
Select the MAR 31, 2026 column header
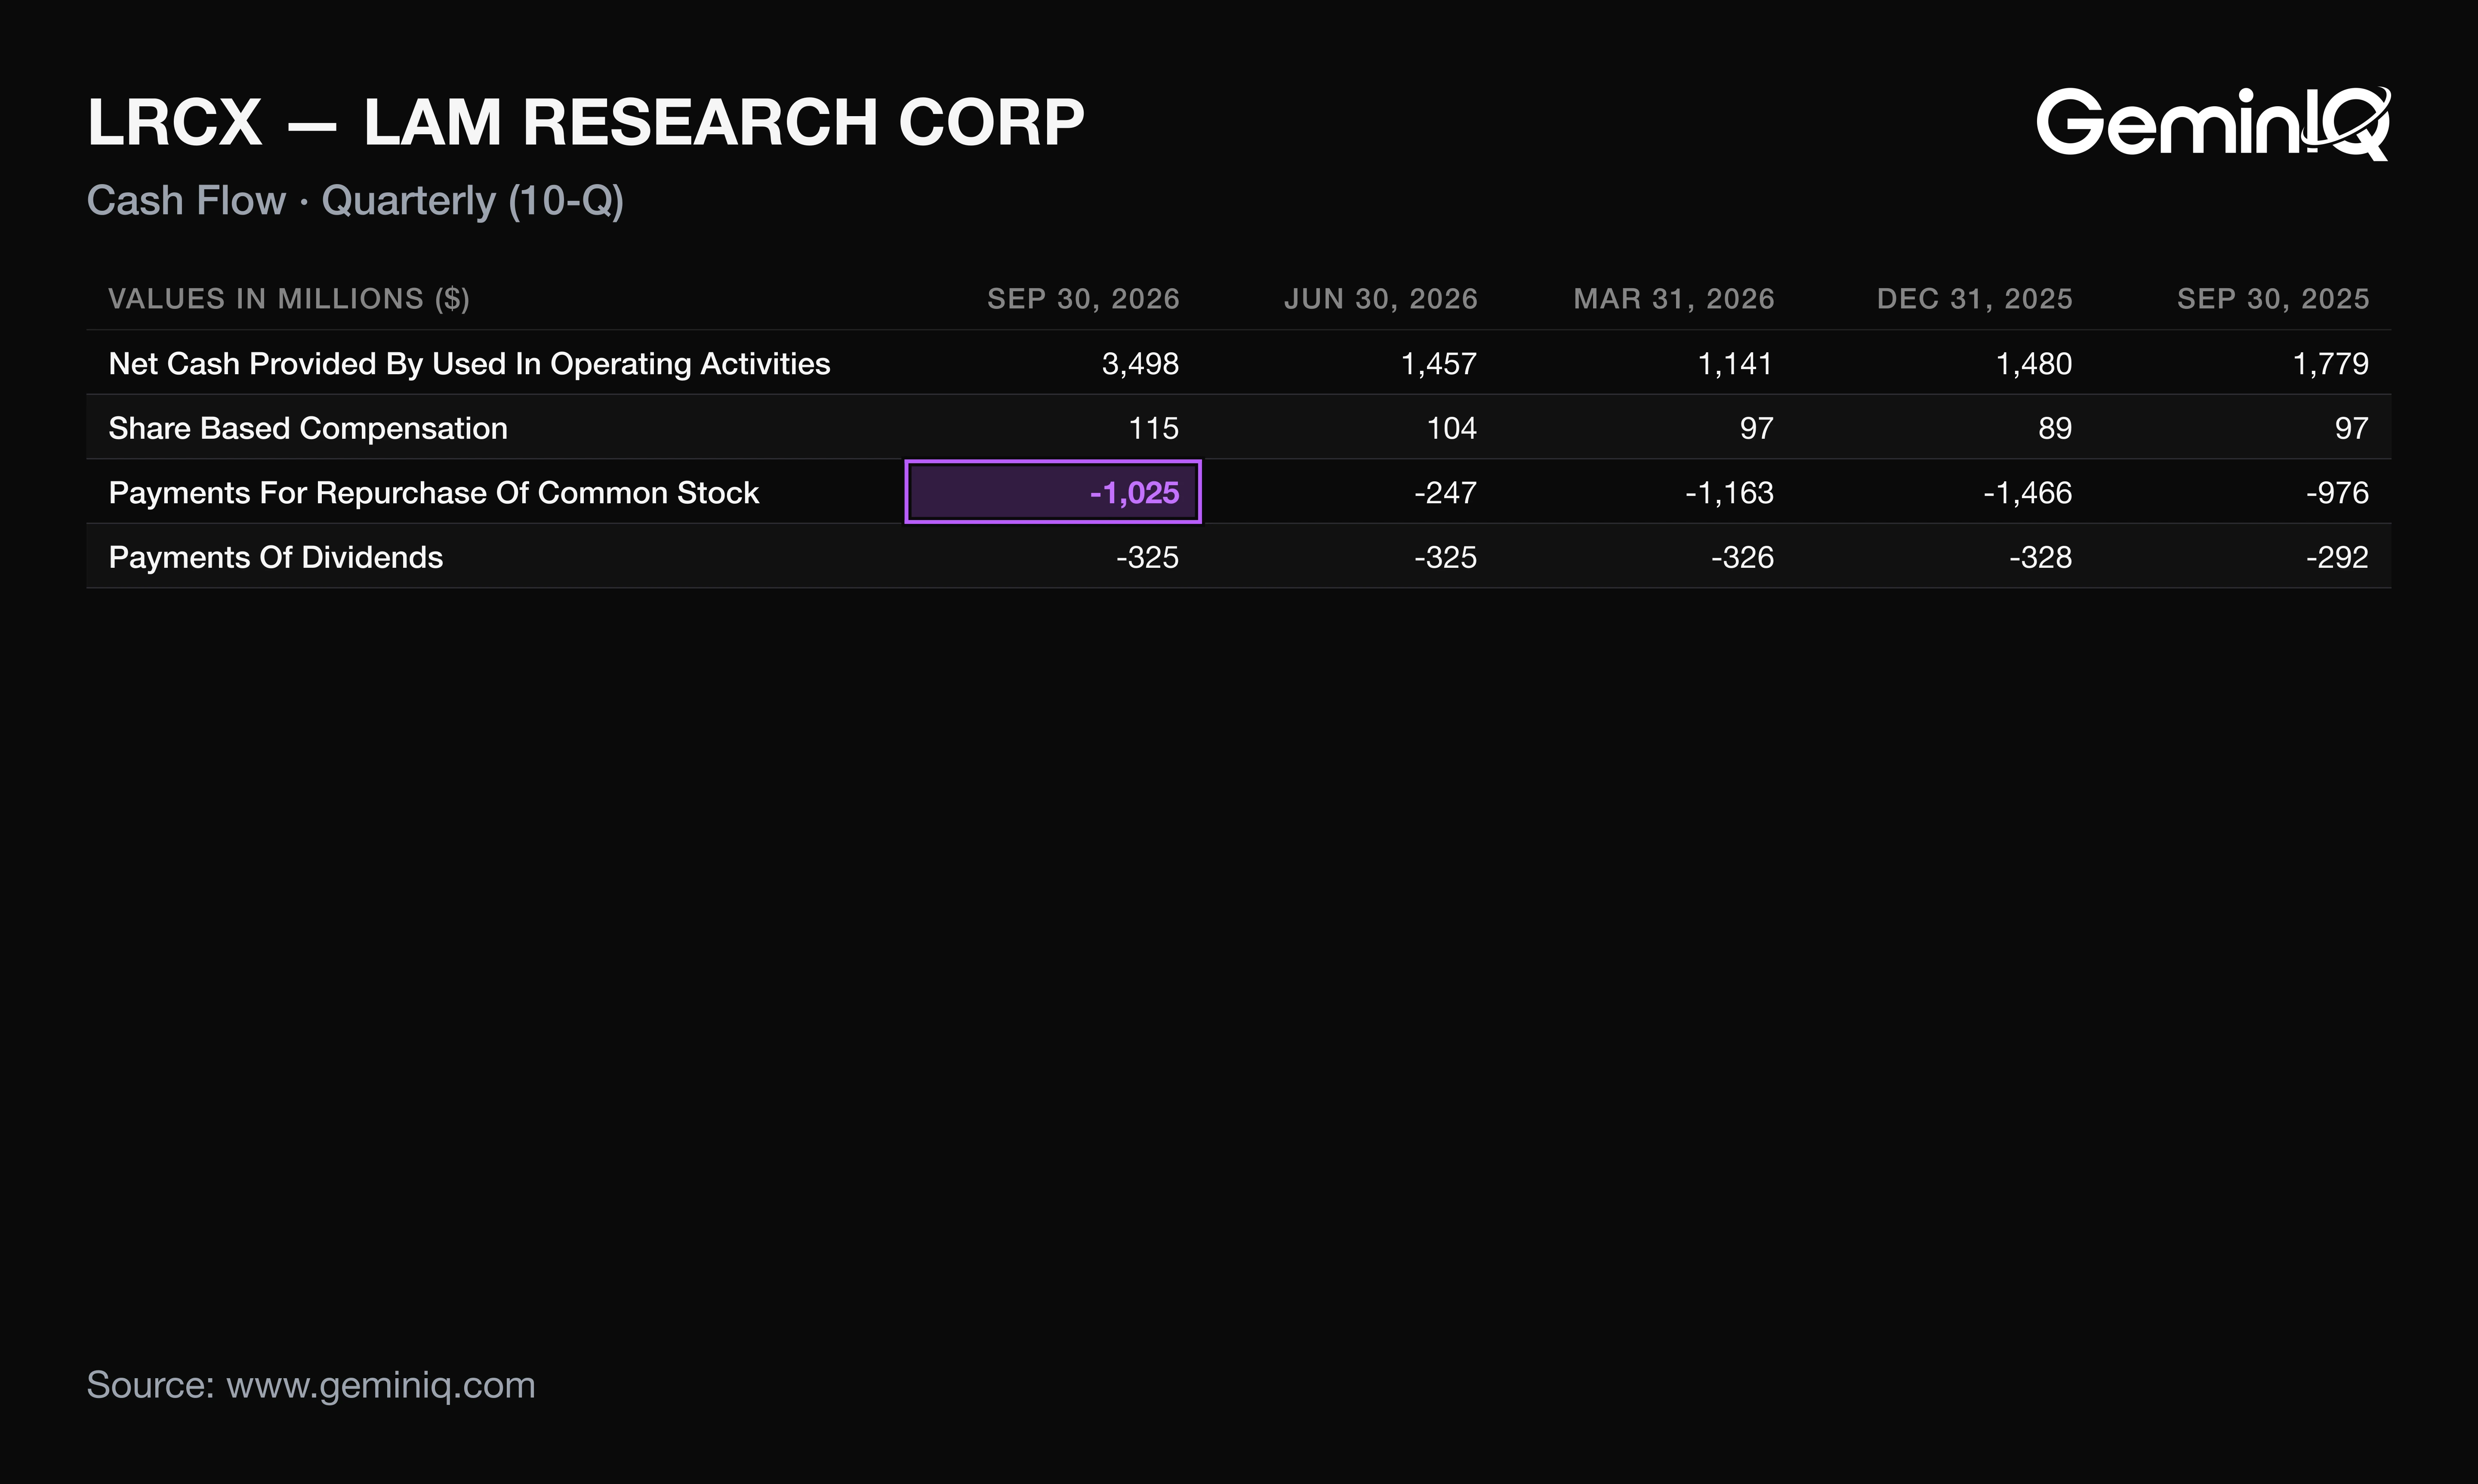(1674, 299)
